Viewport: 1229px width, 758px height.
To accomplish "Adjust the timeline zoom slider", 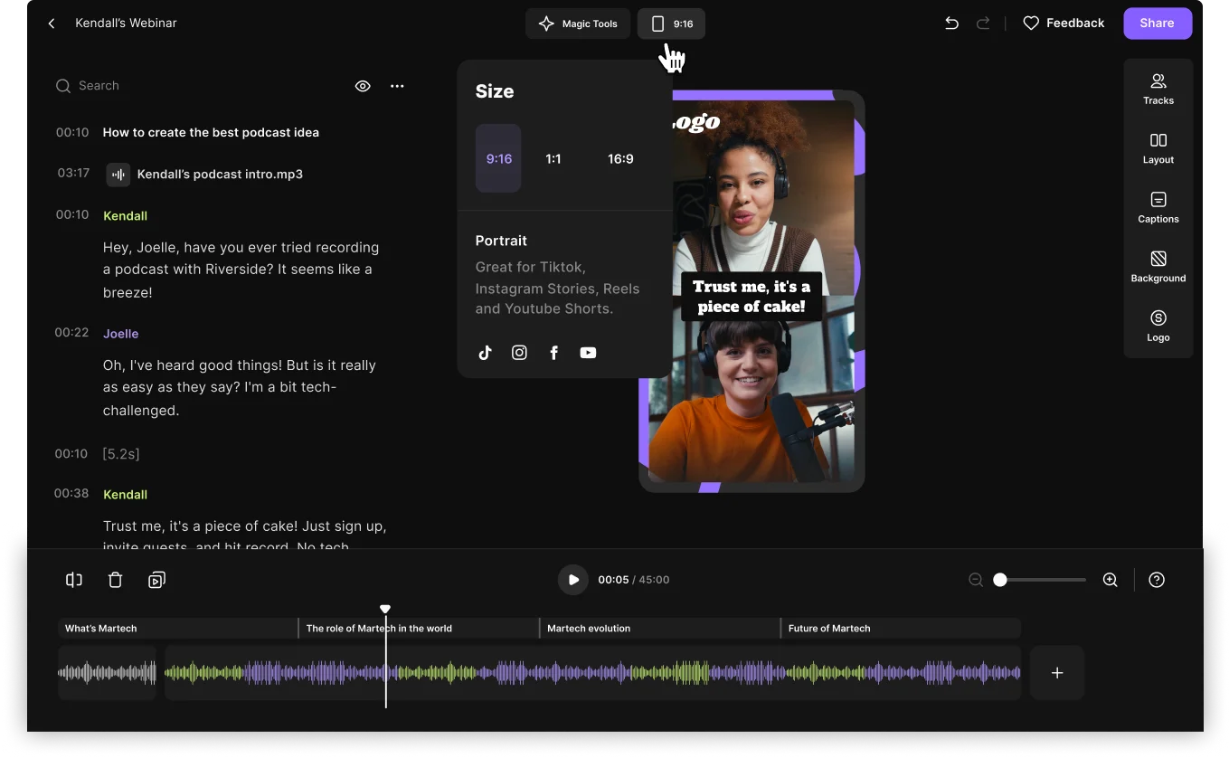I will [x=999, y=579].
